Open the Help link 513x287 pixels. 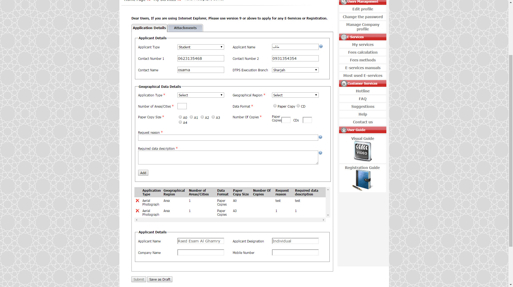(x=363, y=114)
